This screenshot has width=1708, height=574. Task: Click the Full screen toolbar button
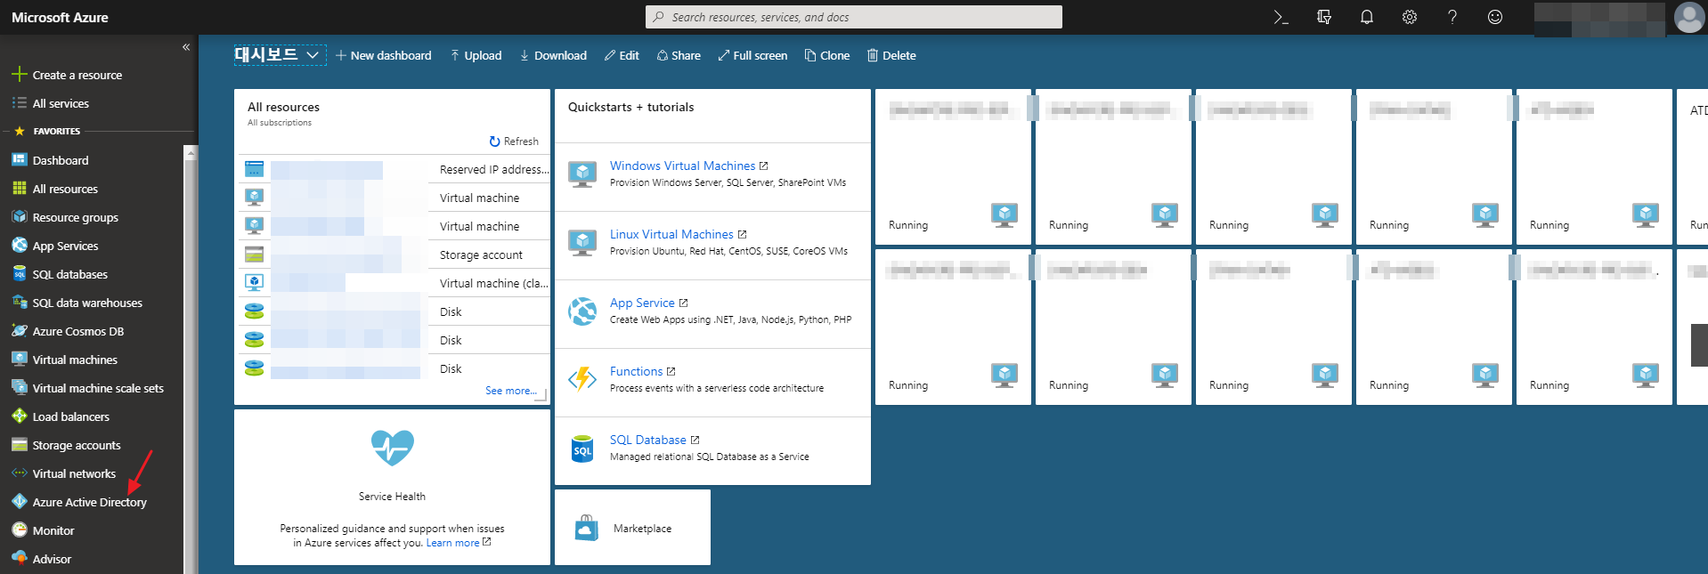(752, 55)
